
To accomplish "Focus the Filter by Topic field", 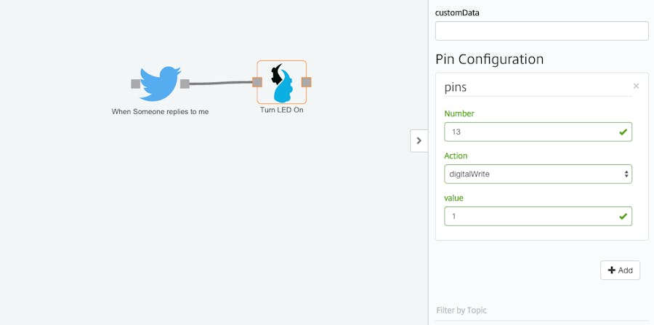I will pos(541,310).
